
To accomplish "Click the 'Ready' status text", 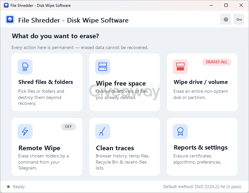I will [19, 187].
